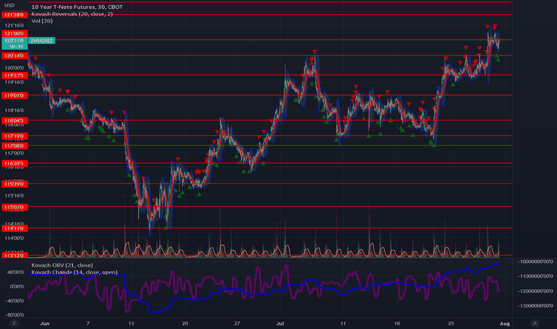Click the red 120'14'0 price level label

tap(14, 56)
